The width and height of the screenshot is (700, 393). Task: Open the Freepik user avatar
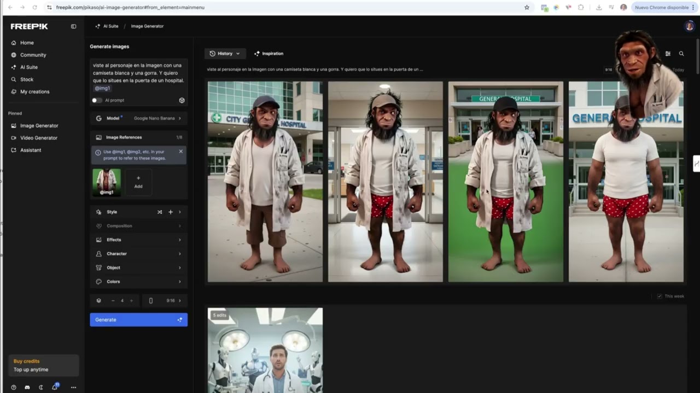point(689,26)
